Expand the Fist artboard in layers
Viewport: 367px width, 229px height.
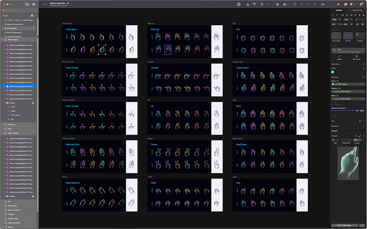click(3, 129)
